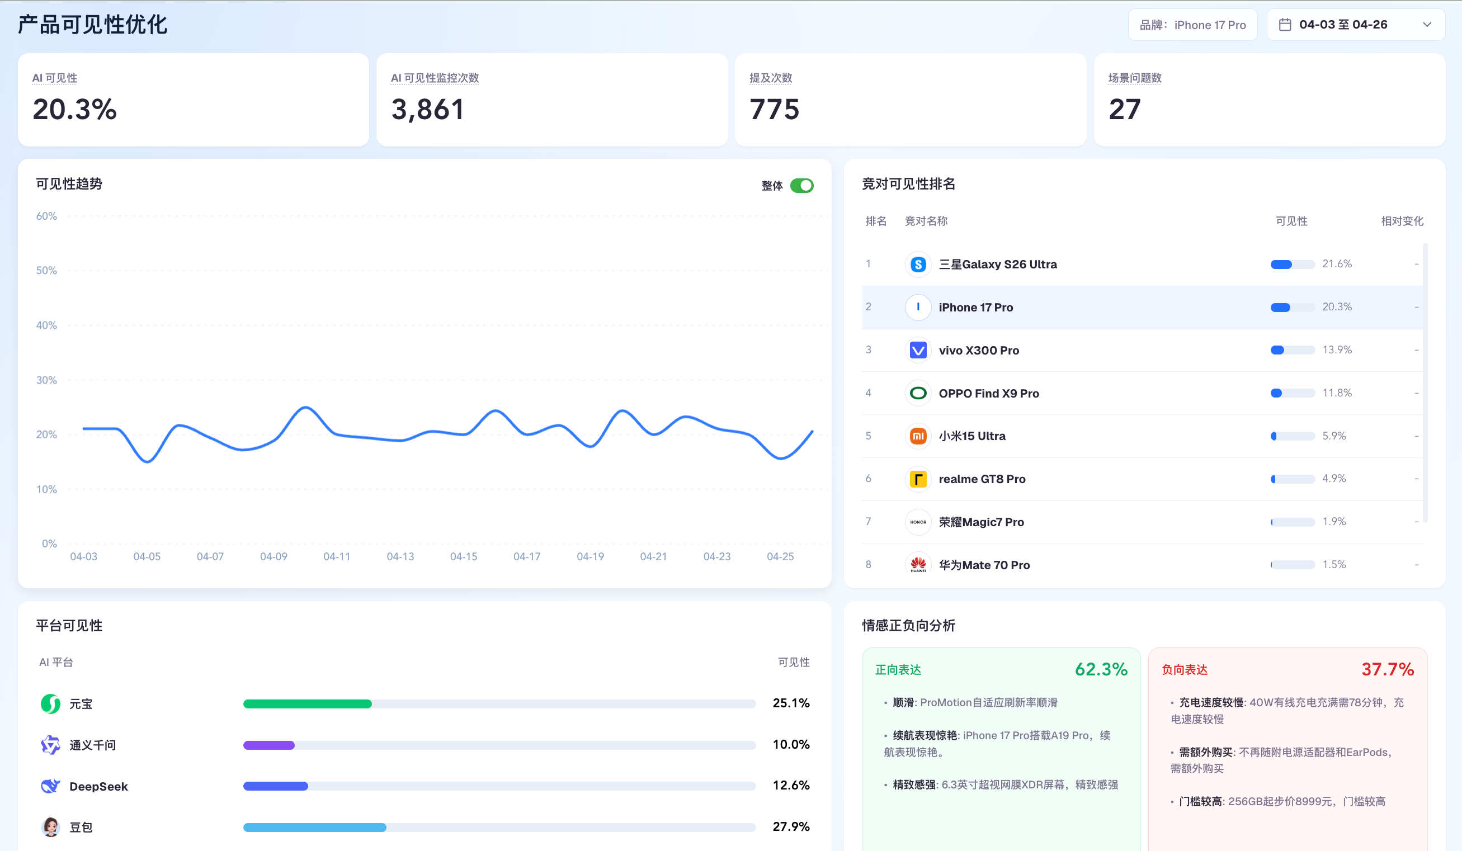Click the 13.9% value for vivo X300 Pro

1337,350
